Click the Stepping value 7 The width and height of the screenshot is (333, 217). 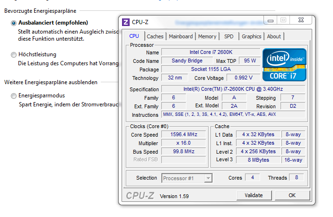pyautogui.click(x=293, y=97)
